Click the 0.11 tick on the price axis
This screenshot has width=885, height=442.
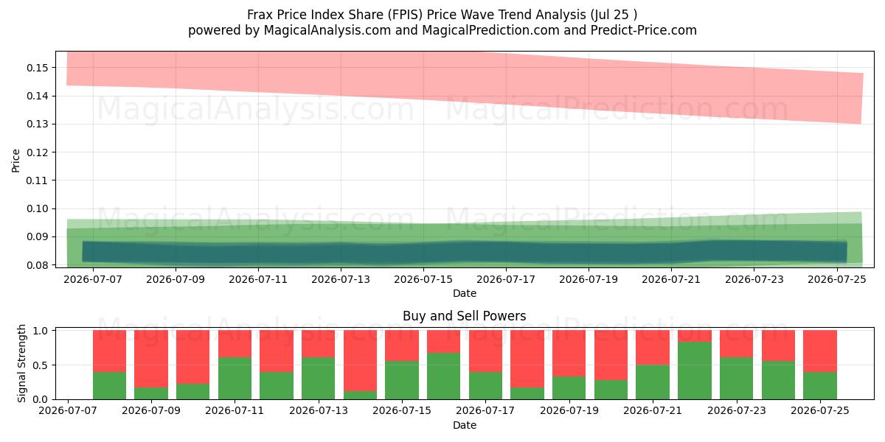point(37,180)
